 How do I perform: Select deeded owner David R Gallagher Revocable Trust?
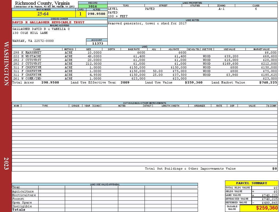pyautogui.click(x=48, y=22)
